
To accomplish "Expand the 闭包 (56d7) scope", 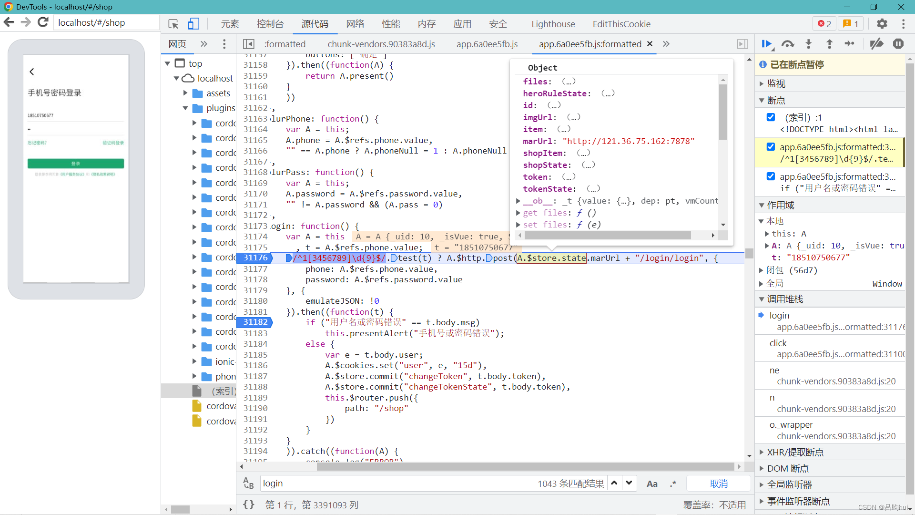I will 761,270.
